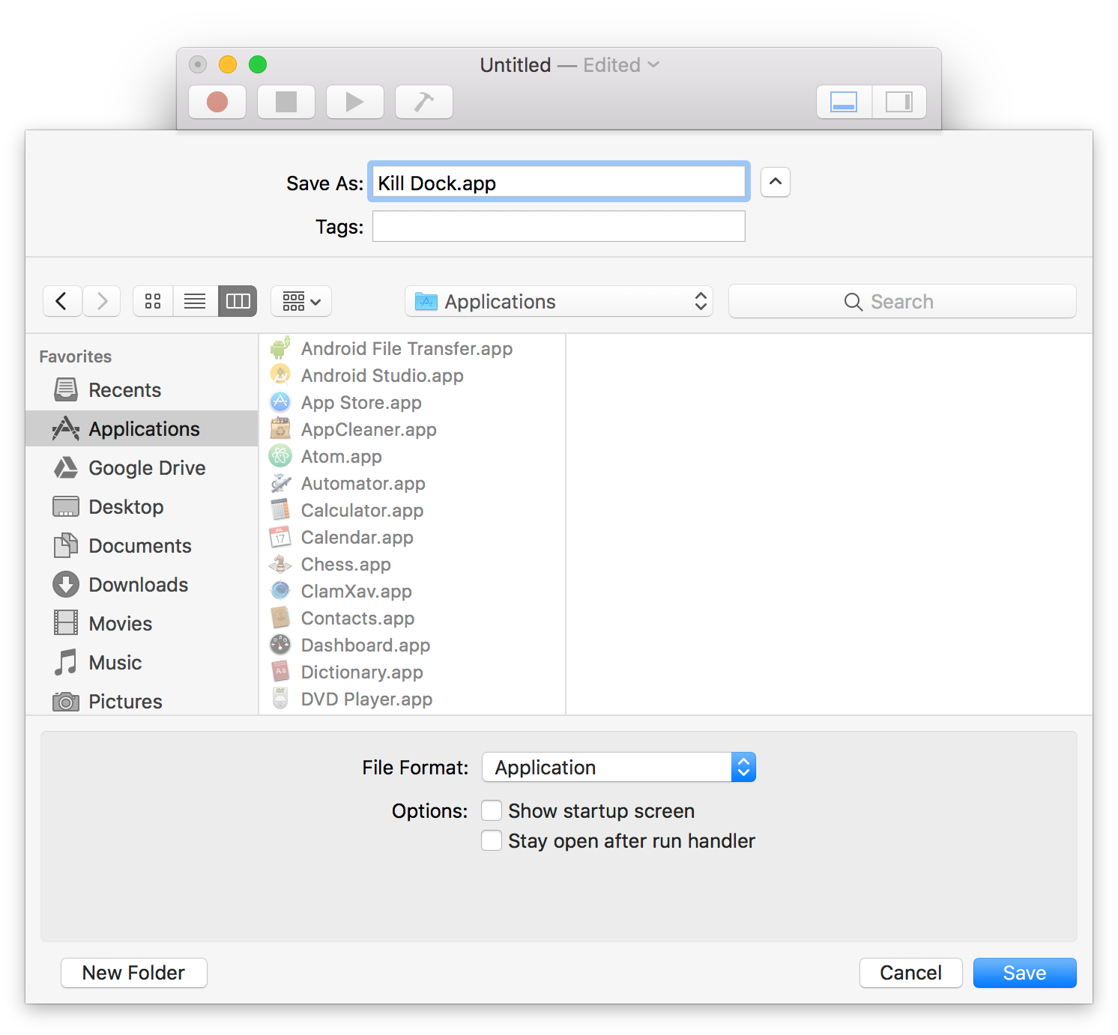This screenshot has width=1118, height=1035.
Task: Switch to icon grid view
Action: 153,301
